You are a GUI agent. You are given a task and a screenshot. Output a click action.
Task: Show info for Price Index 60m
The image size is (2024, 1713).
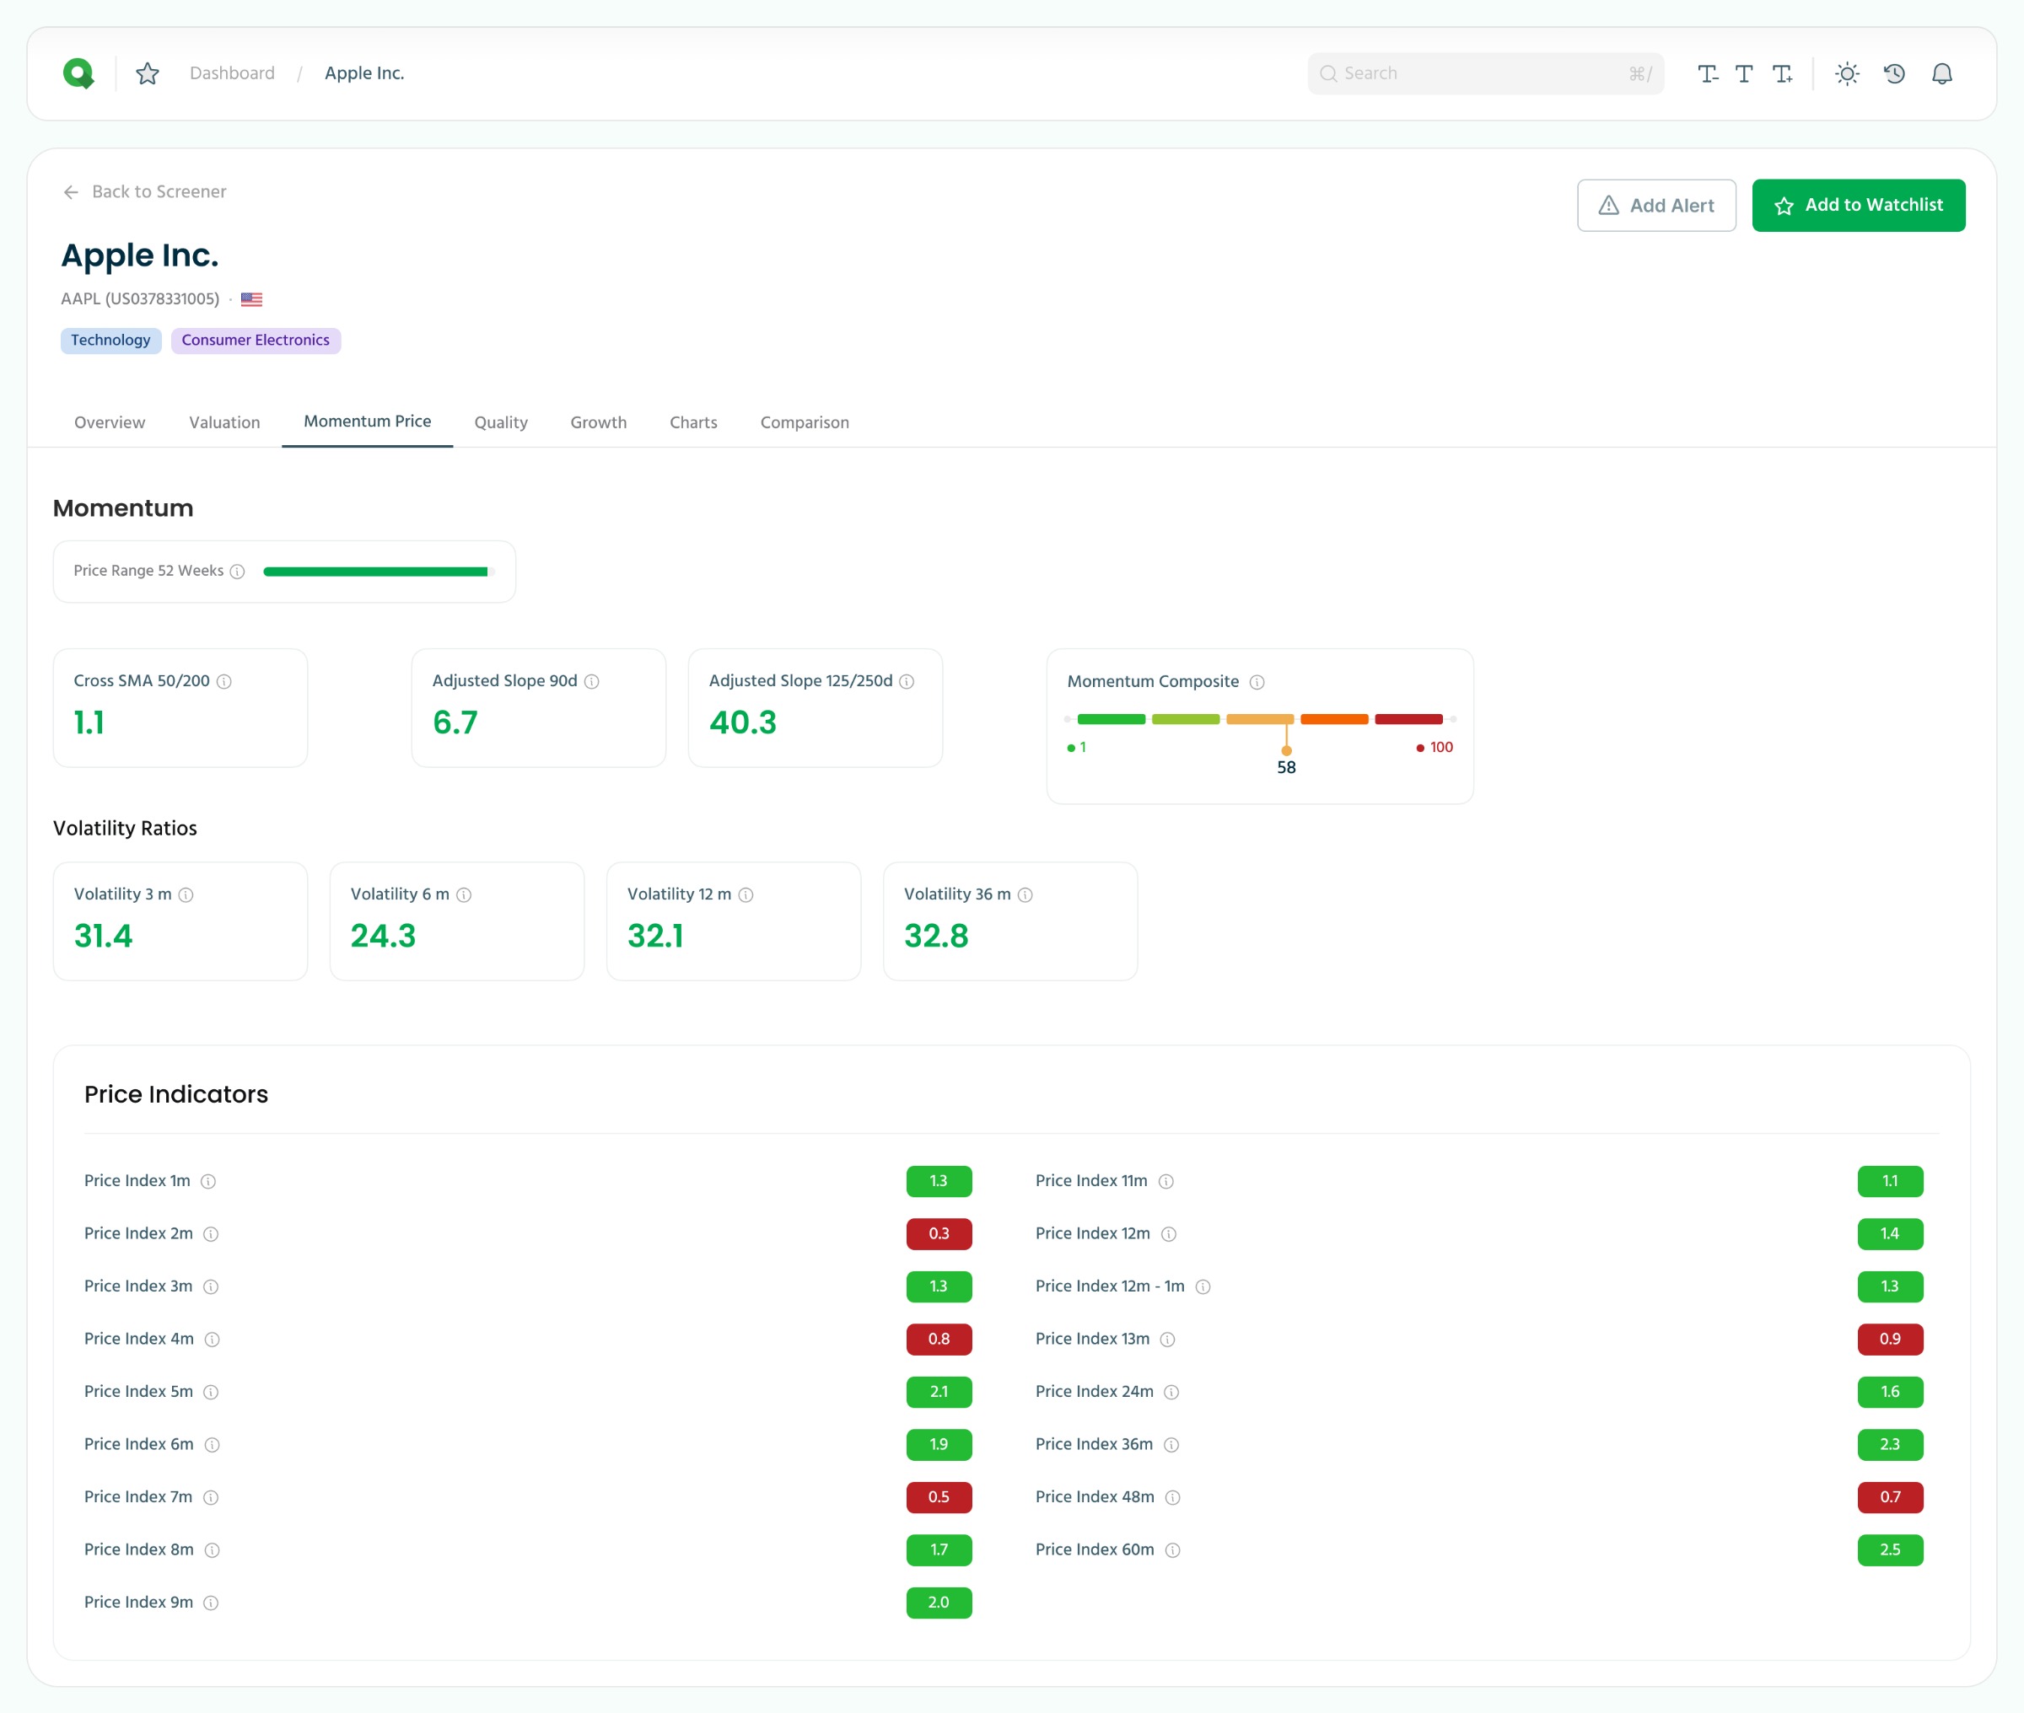click(x=1173, y=1551)
